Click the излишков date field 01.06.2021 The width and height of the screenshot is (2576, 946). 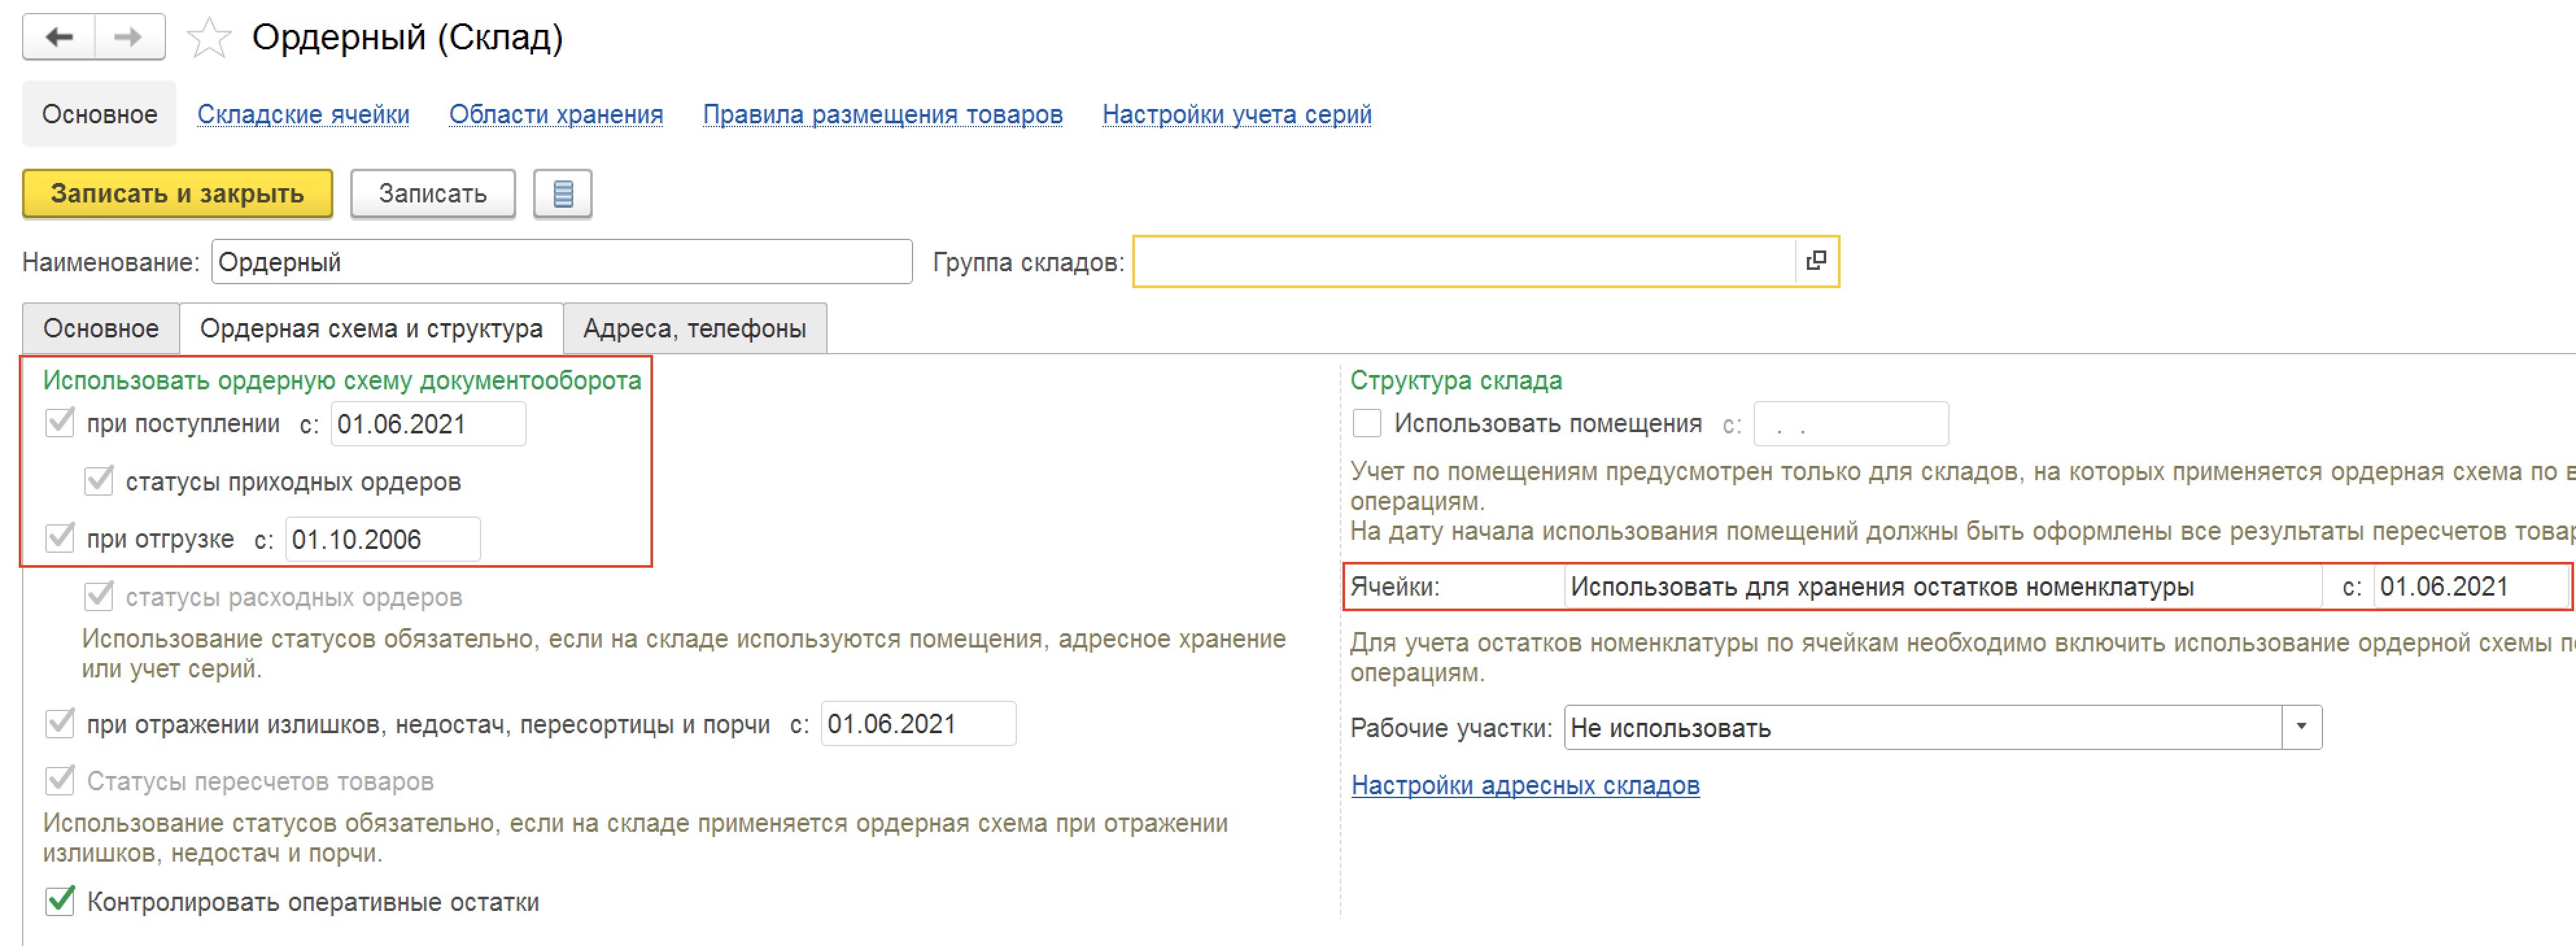tap(918, 723)
